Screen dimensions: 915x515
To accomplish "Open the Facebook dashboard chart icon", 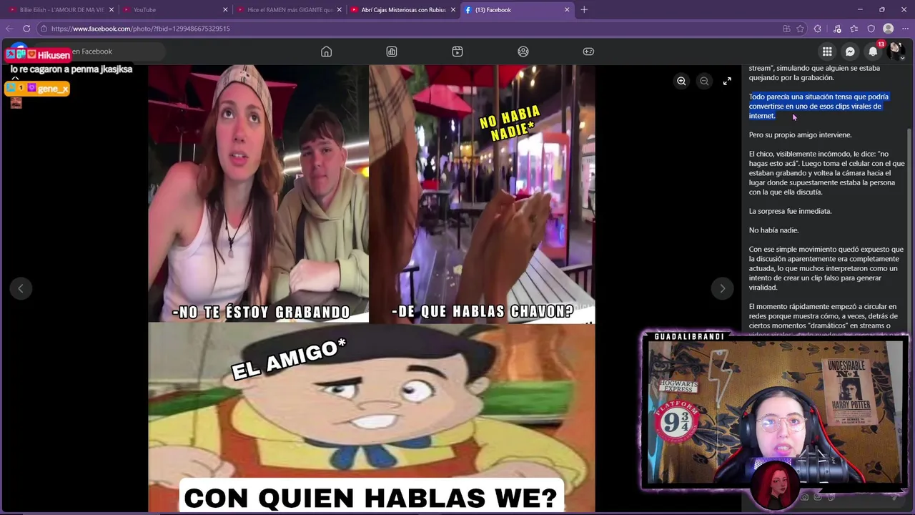I will (x=392, y=51).
